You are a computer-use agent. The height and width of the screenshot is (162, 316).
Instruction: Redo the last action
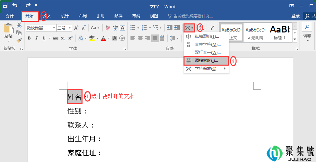coord(28,5)
